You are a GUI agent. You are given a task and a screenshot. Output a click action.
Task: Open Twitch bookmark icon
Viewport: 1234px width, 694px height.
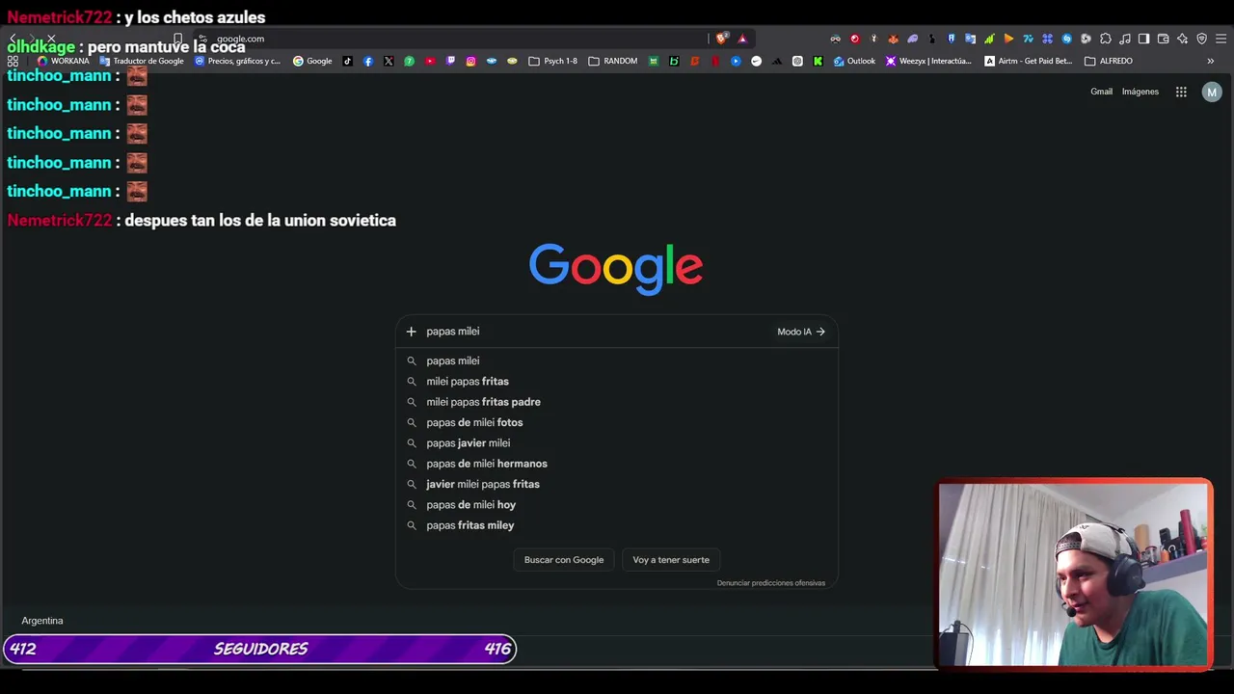450,61
